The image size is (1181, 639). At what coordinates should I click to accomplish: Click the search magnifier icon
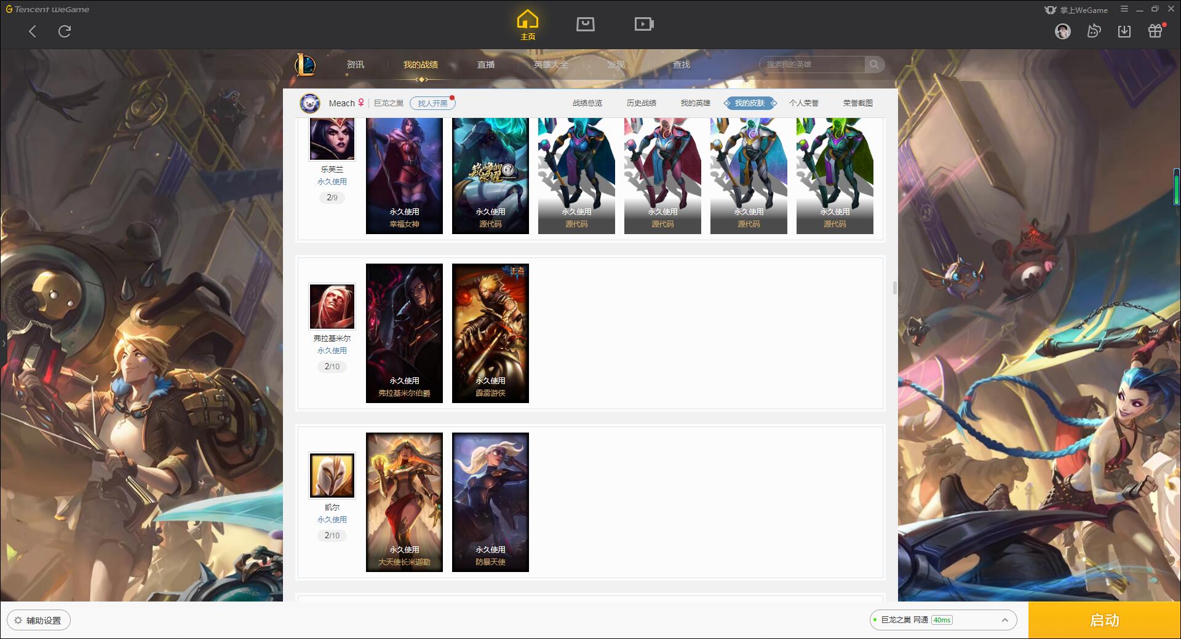(x=874, y=65)
